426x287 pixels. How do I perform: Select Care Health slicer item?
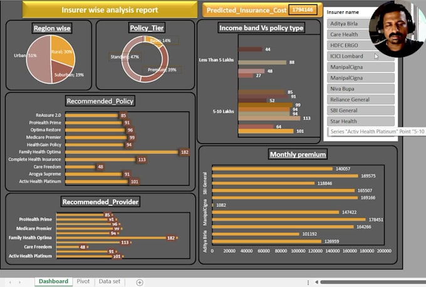click(348, 34)
